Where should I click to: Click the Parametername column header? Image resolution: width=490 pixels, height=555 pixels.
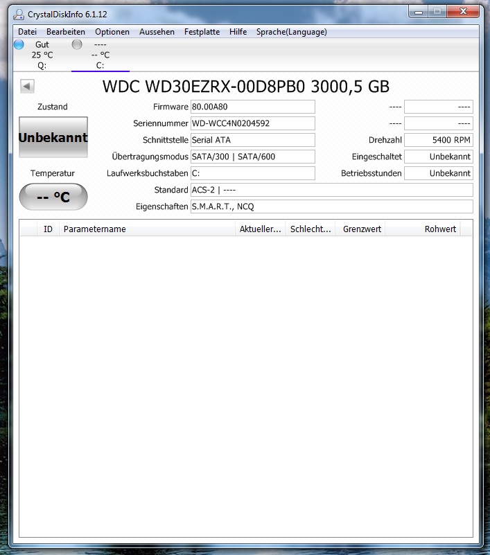point(147,229)
